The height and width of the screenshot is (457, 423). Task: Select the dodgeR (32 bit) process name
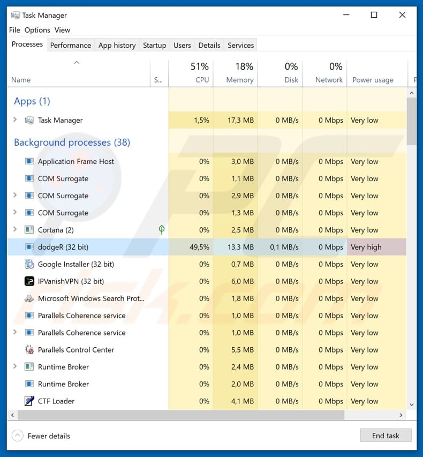pyautogui.click(x=63, y=247)
